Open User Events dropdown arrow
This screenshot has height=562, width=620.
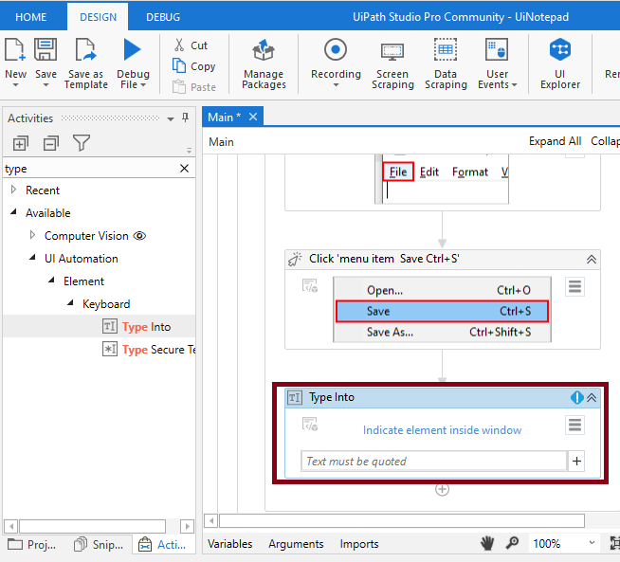(x=514, y=85)
